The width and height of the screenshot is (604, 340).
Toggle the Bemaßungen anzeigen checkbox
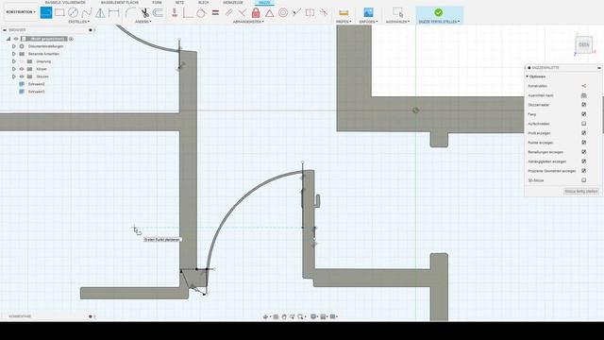pos(583,152)
